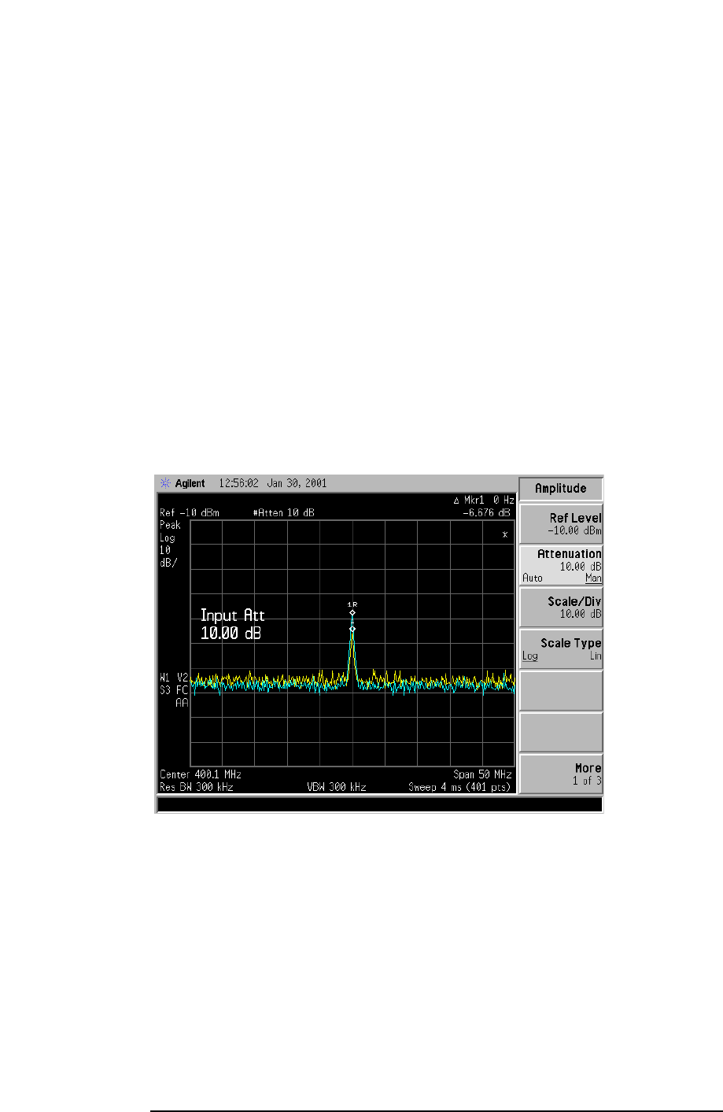Click the 'Input Att 10.00 dB' text
The height and width of the screenshot is (1112, 723).
pos(232,624)
